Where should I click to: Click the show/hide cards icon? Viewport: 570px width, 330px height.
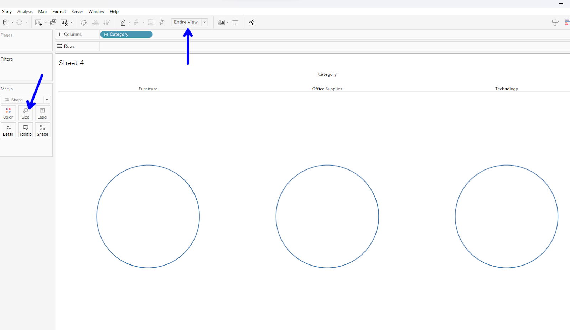point(221,22)
